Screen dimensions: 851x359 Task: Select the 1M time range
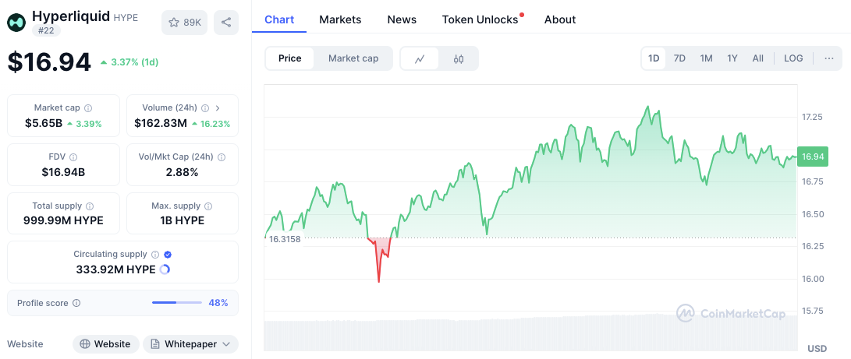[x=706, y=58]
